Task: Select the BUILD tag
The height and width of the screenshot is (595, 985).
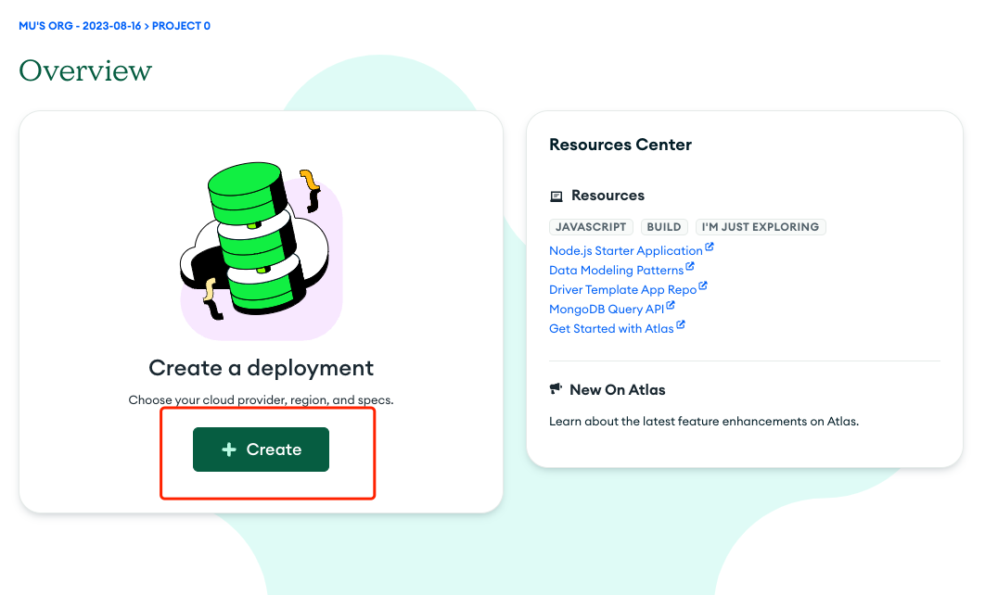Action: (664, 227)
